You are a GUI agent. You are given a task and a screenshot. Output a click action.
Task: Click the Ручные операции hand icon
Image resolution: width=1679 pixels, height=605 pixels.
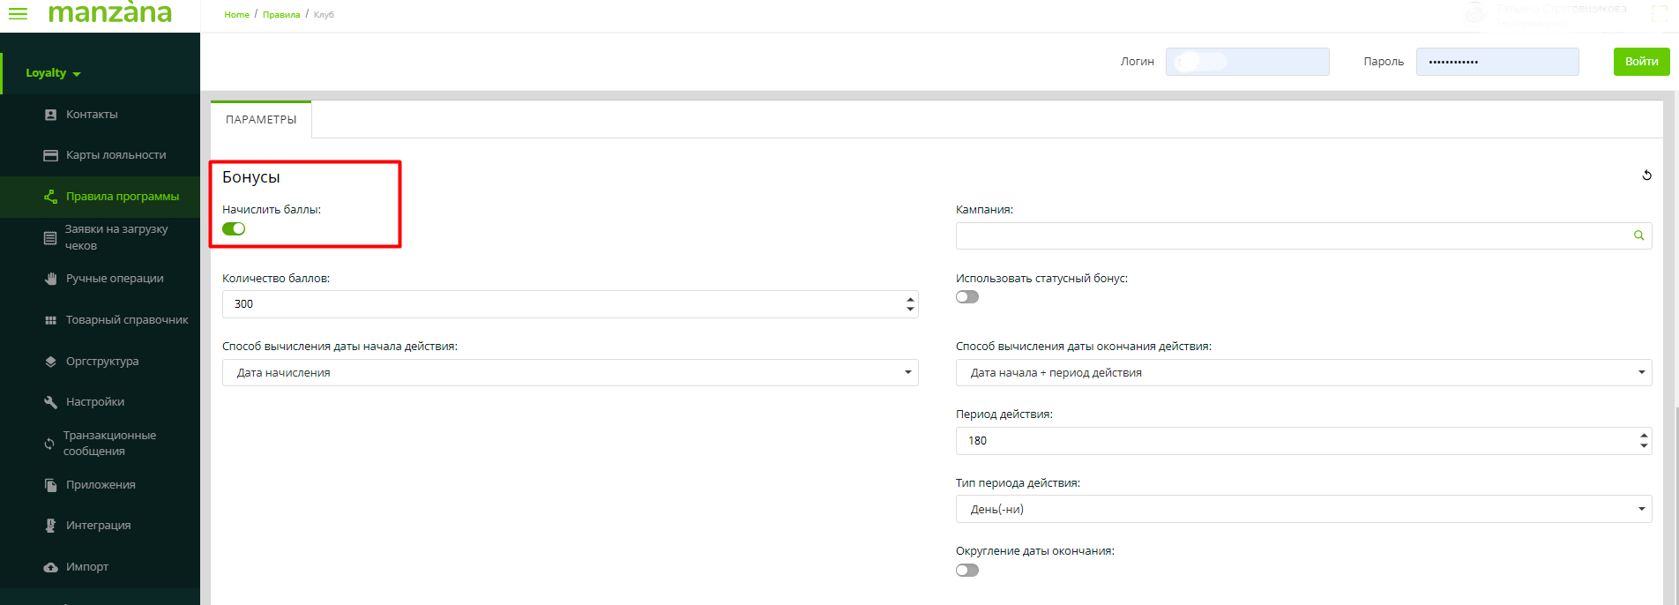pyautogui.click(x=51, y=279)
